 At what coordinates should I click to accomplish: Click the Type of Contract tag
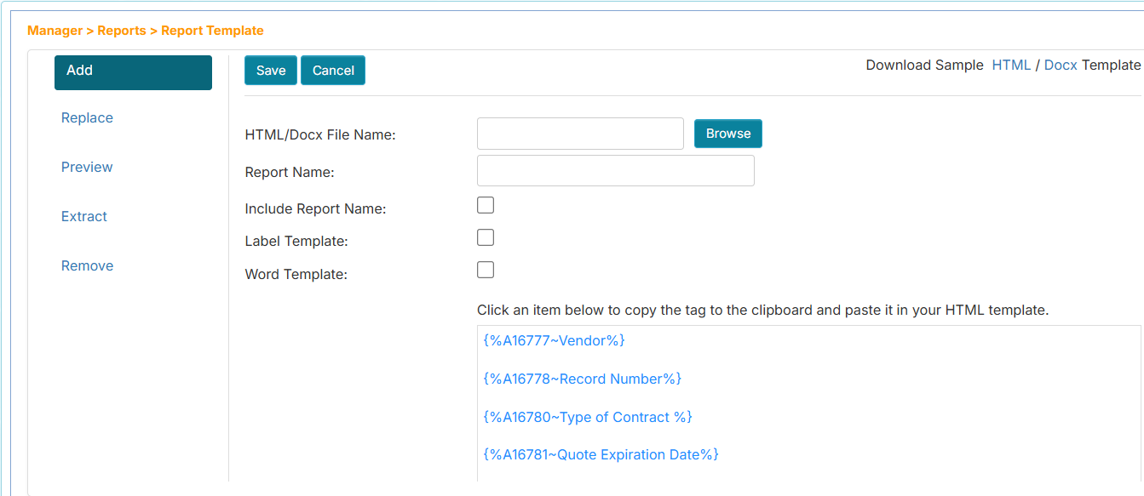tap(586, 417)
